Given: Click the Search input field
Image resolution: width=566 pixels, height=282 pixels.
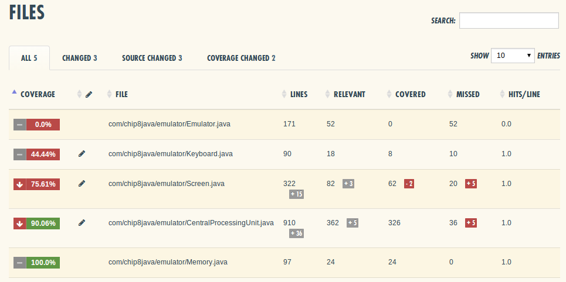Looking at the screenshot, I should tap(509, 20).
